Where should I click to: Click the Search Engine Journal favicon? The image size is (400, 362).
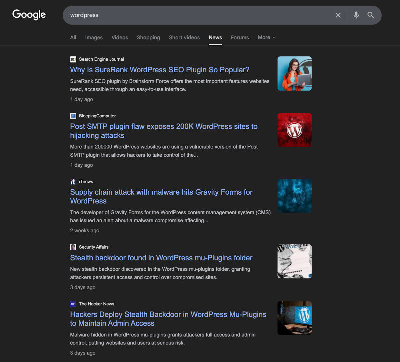pos(73,59)
